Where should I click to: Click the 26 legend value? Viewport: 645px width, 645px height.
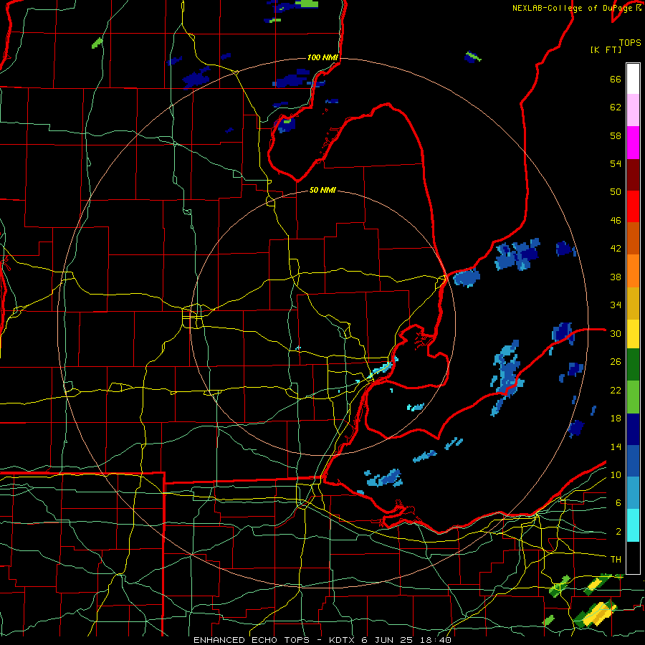(616, 362)
